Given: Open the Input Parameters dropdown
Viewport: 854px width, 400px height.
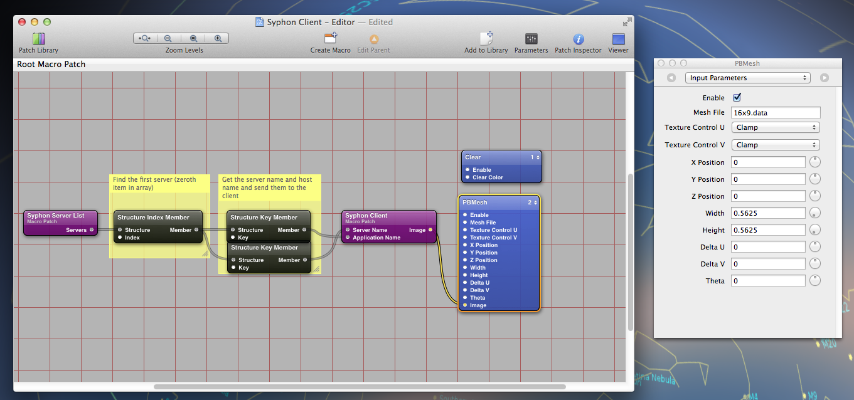Looking at the screenshot, I should tap(747, 78).
